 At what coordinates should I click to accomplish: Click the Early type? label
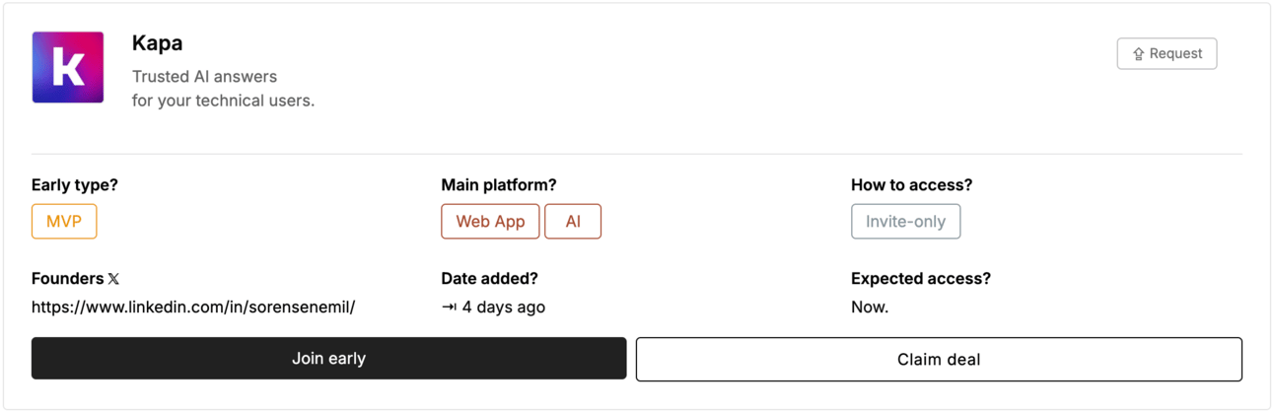pos(75,185)
